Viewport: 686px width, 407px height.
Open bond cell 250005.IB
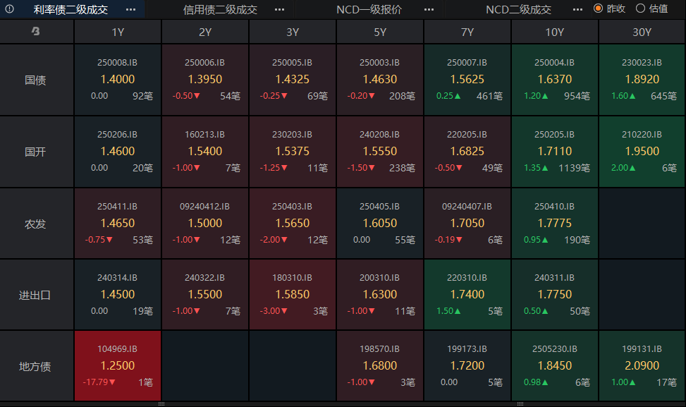point(293,80)
